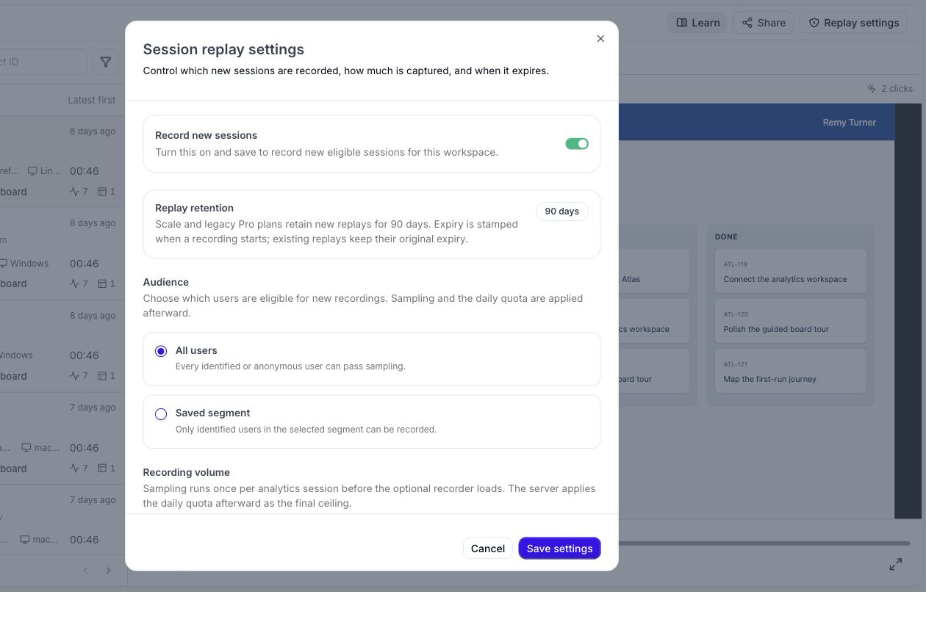Click the filter funnel icon
Viewport: 926px width, 633px height.
point(105,62)
